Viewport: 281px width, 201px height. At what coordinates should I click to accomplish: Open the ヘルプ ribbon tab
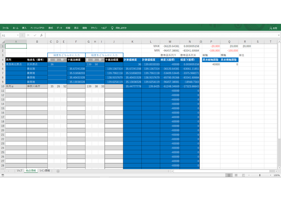[x=104, y=28]
